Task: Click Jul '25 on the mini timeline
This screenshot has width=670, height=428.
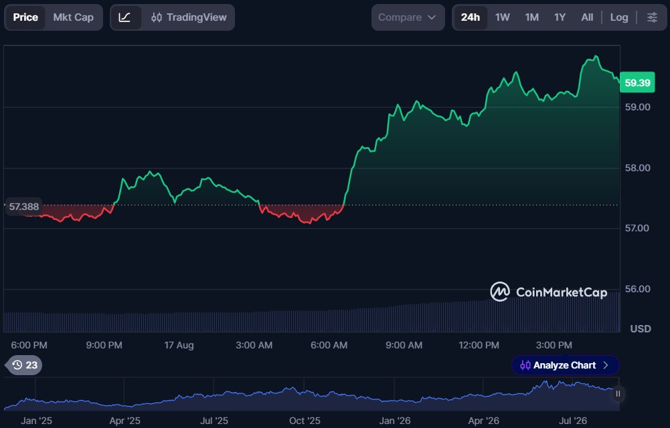Action: (214, 421)
